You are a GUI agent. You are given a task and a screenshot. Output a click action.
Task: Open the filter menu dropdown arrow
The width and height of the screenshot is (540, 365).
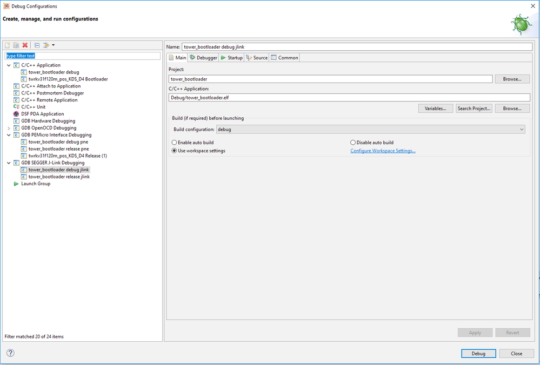[x=54, y=45]
